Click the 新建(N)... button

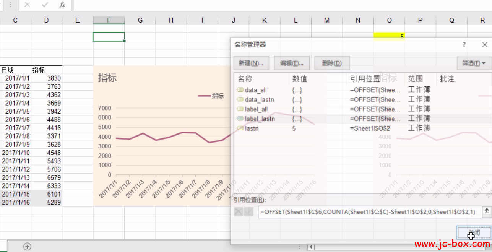coord(251,63)
